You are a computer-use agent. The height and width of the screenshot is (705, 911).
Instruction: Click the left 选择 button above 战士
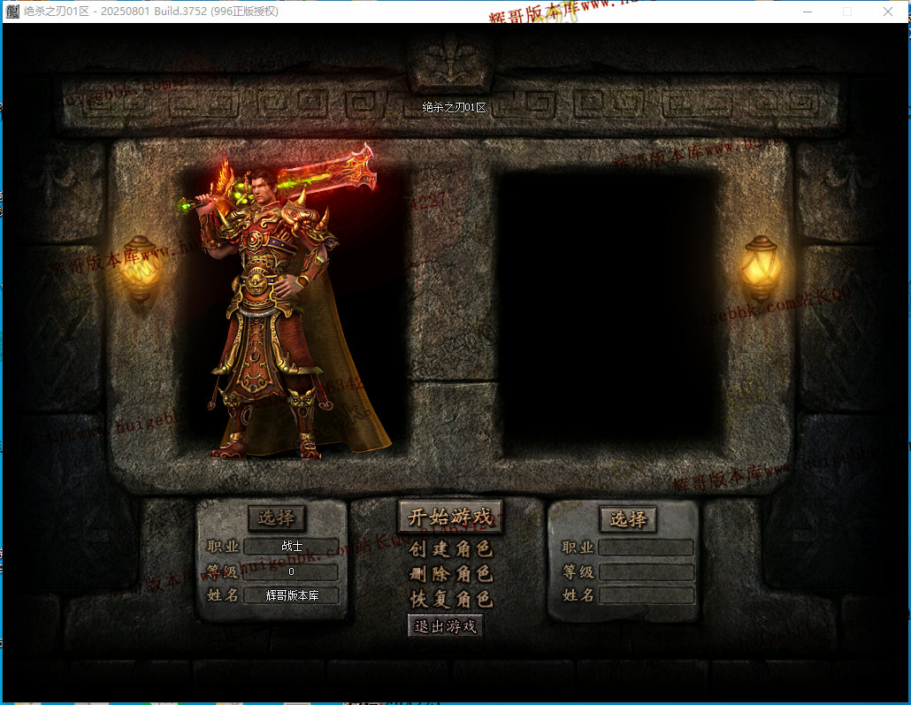276,517
